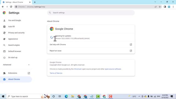Open the tab search dropdown arrow
The width and height of the screenshot is (176, 99).
point(155,2)
